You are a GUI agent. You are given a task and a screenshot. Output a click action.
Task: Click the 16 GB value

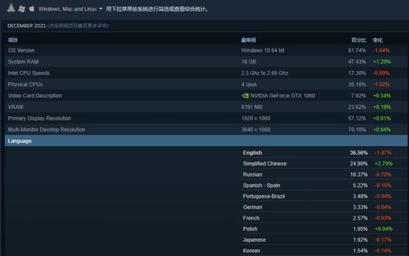point(249,62)
